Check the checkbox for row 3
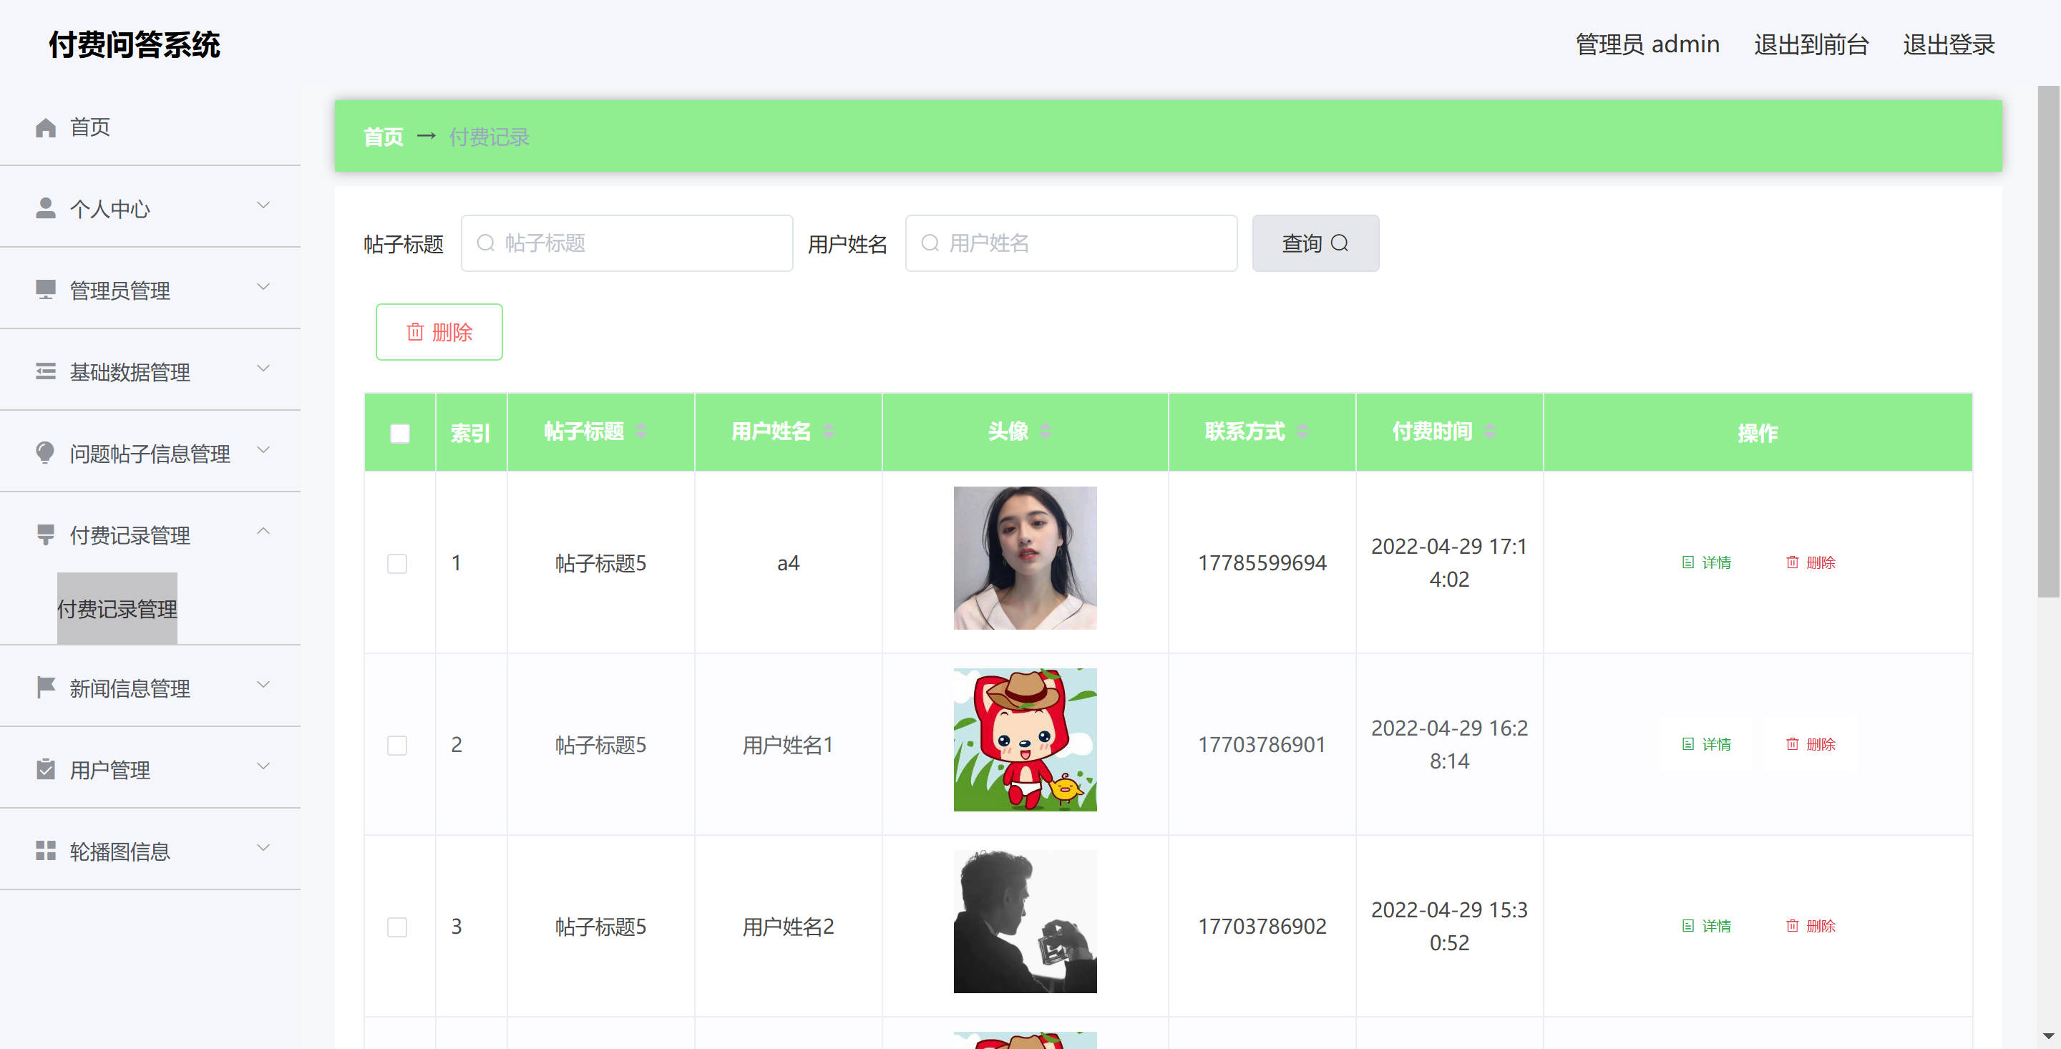Viewport: 2061px width, 1049px height. click(x=397, y=927)
